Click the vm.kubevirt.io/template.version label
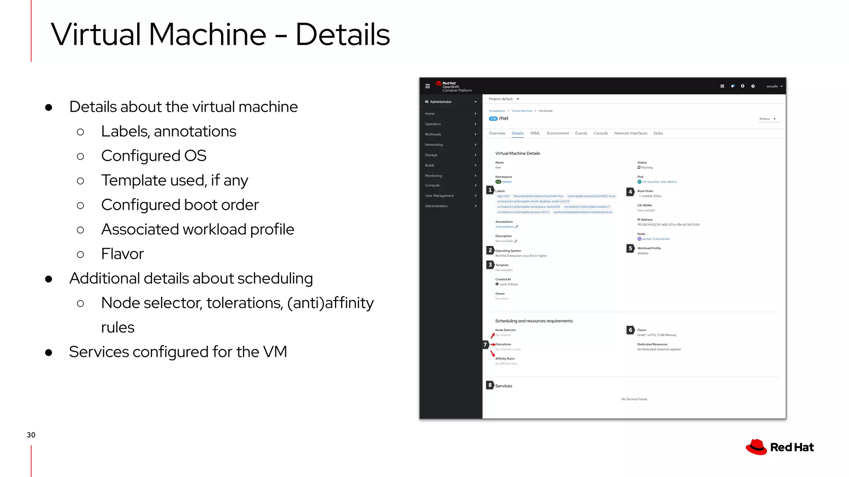This screenshot has height=477, width=849. click(523, 212)
